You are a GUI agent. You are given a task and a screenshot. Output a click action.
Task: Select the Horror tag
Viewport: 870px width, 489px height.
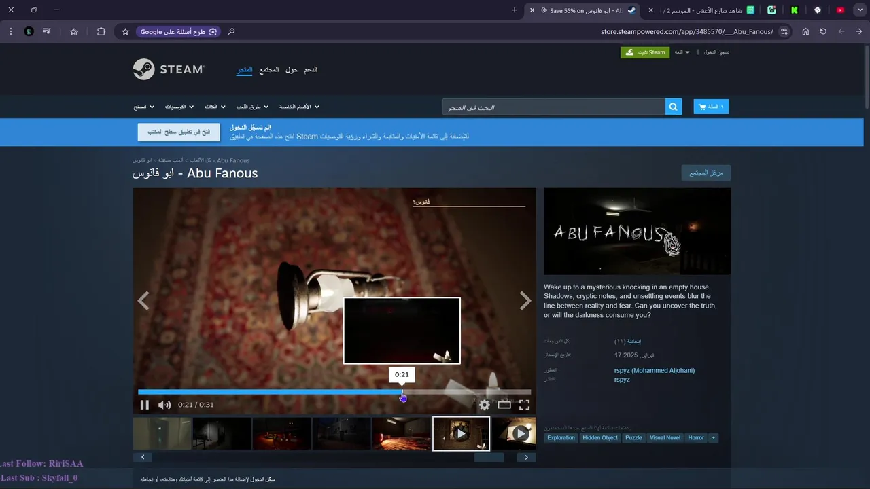pos(696,438)
